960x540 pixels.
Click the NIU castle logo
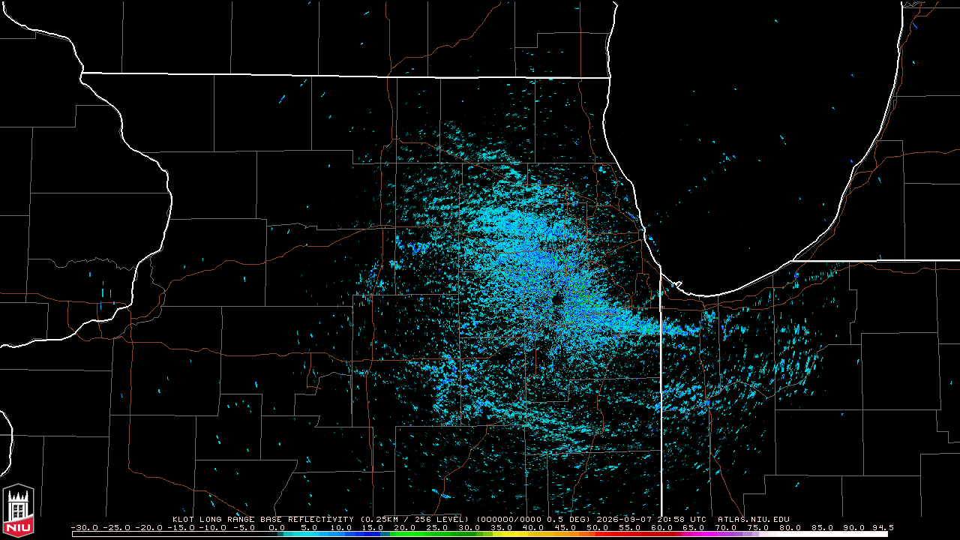point(18,511)
